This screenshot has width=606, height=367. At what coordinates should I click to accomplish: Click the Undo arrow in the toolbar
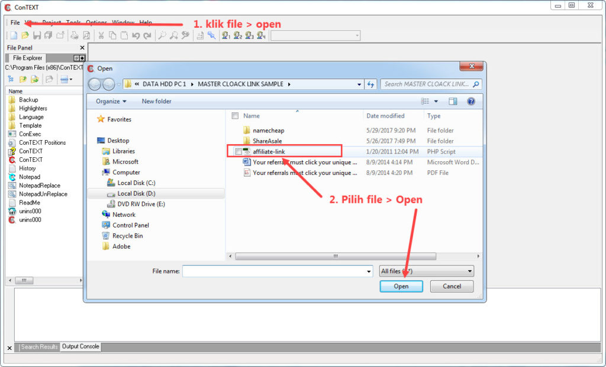[136, 36]
